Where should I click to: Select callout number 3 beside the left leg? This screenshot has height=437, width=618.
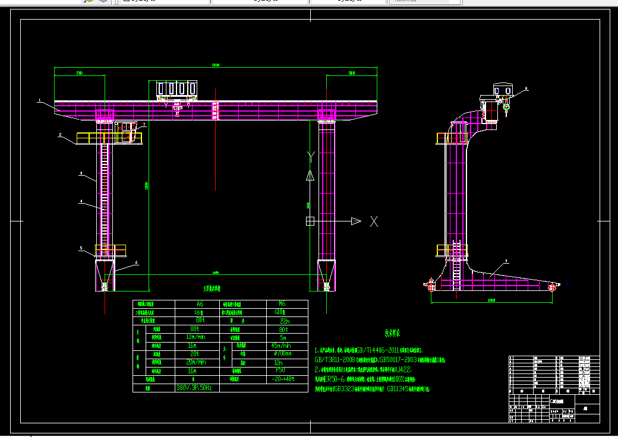click(81, 173)
